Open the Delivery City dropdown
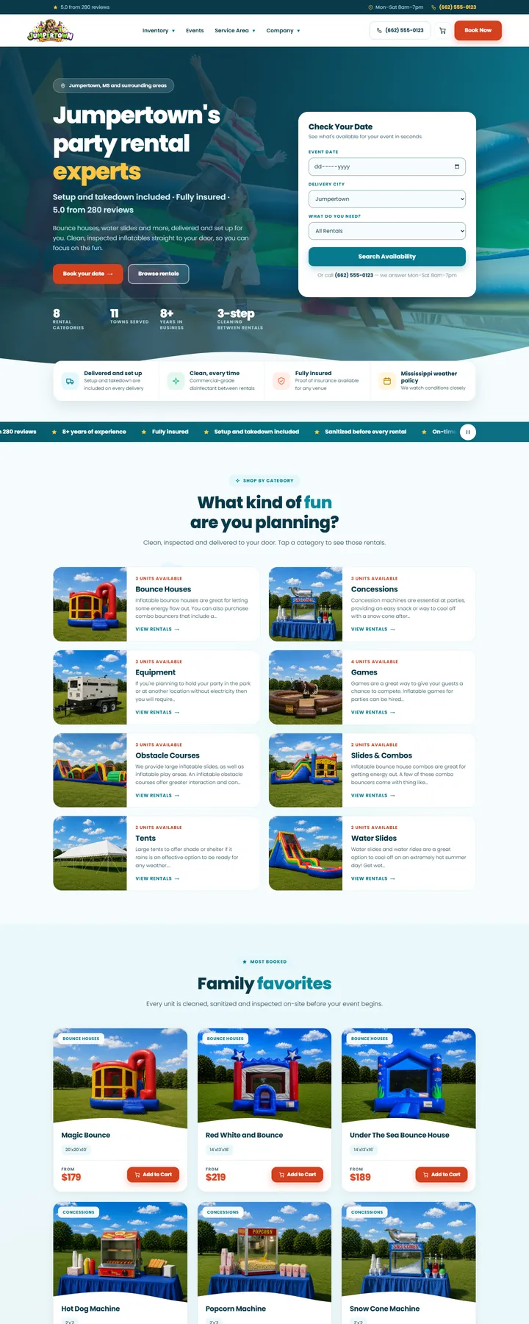Image resolution: width=529 pixels, height=1324 pixels. [387, 199]
